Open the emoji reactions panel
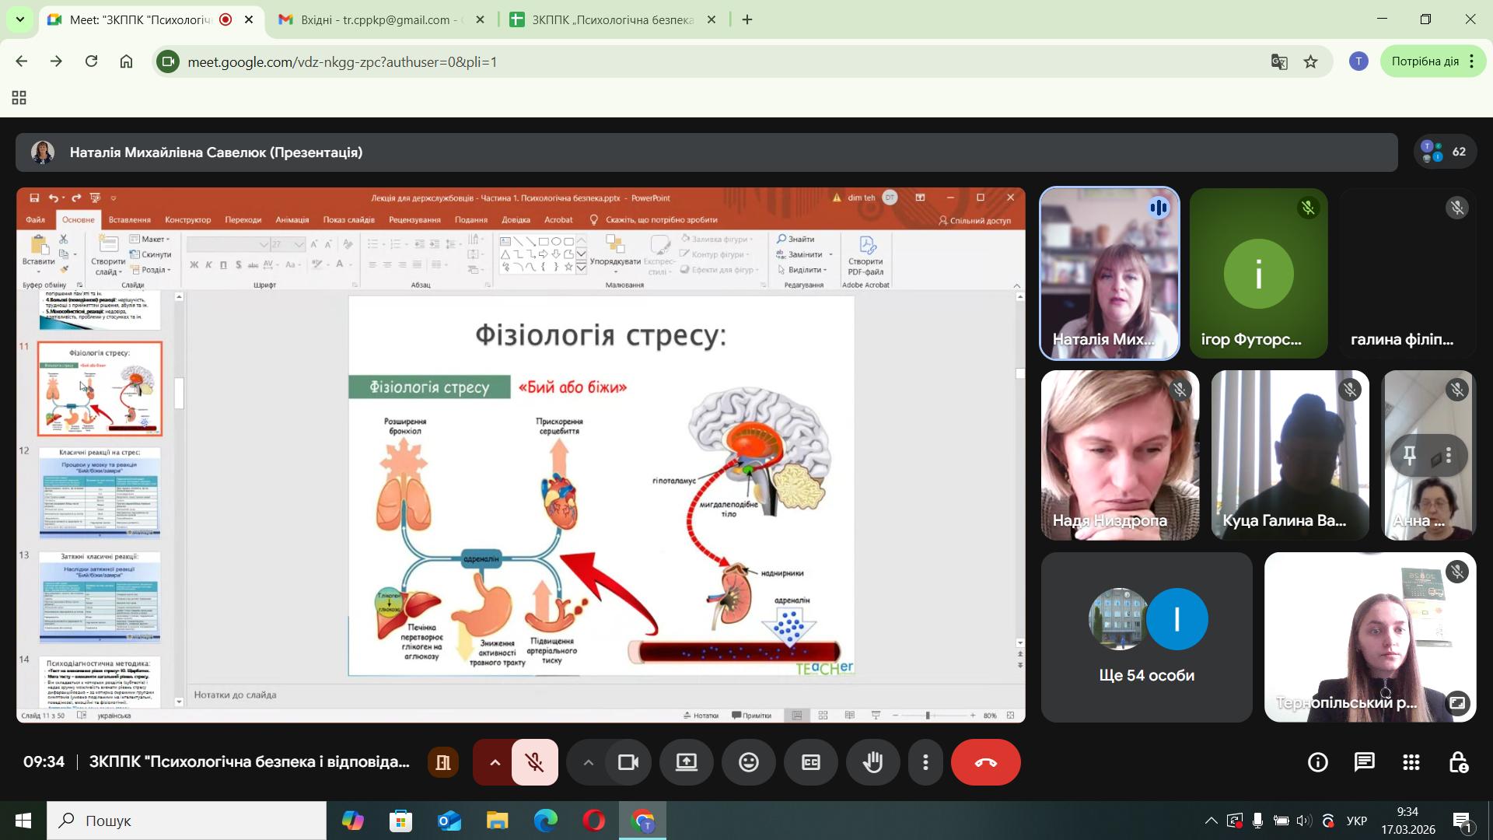Viewport: 1493px width, 840px height. [x=748, y=762]
